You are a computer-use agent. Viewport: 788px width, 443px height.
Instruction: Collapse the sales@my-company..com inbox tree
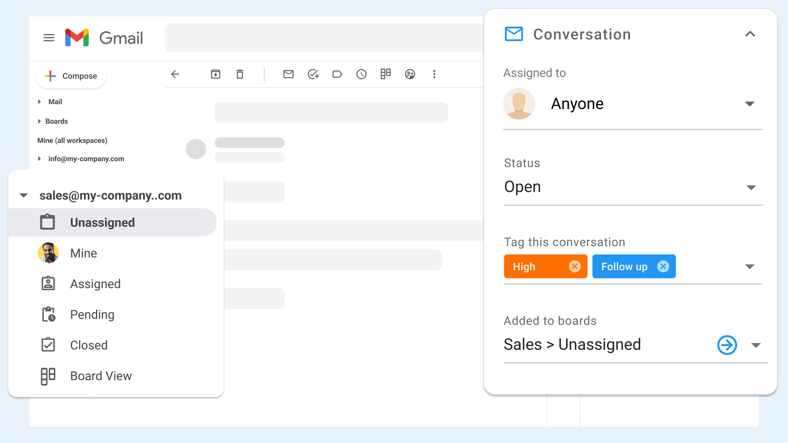tap(24, 196)
